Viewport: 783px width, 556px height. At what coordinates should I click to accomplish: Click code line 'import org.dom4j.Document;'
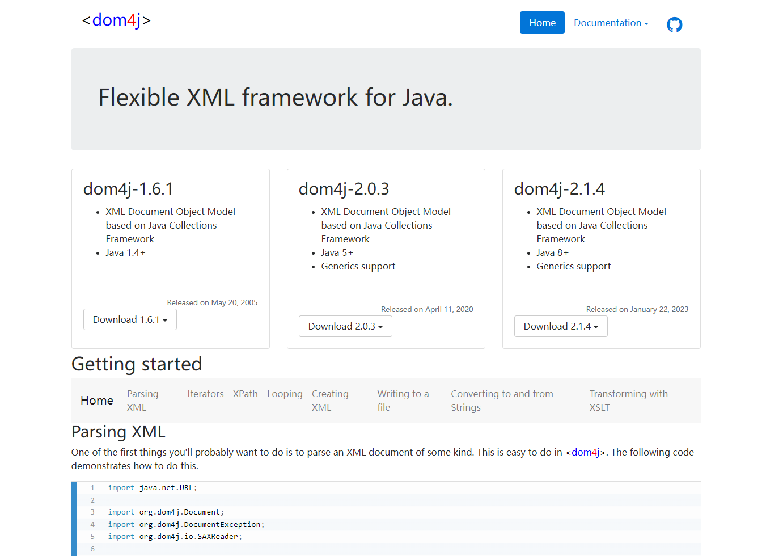tap(166, 512)
